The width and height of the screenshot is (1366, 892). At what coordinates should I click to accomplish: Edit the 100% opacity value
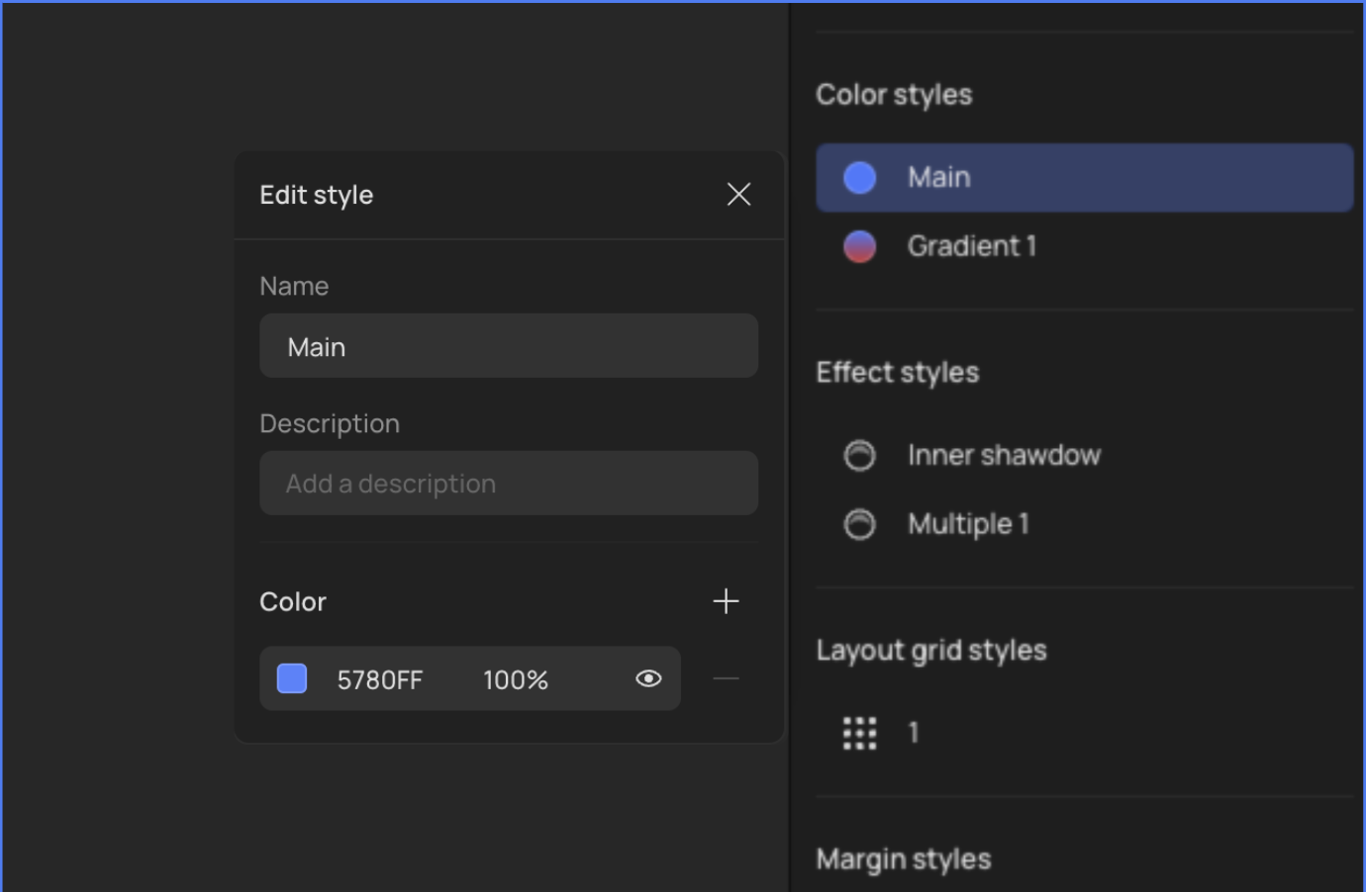click(516, 680)
